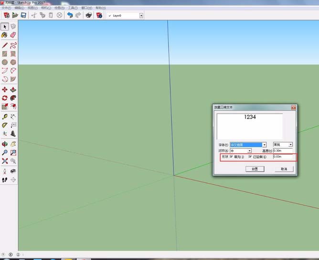Choose the Zoom magnifier tool
Viewport: 319px width, 260px height.
5,152
